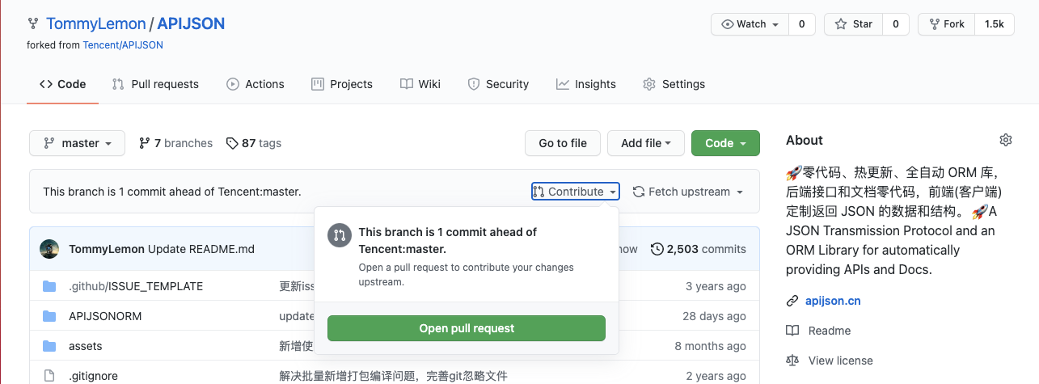Click the pull request circle icon in popup
The height and width of the screenshot is (384, 1039).
click(340, 235)
